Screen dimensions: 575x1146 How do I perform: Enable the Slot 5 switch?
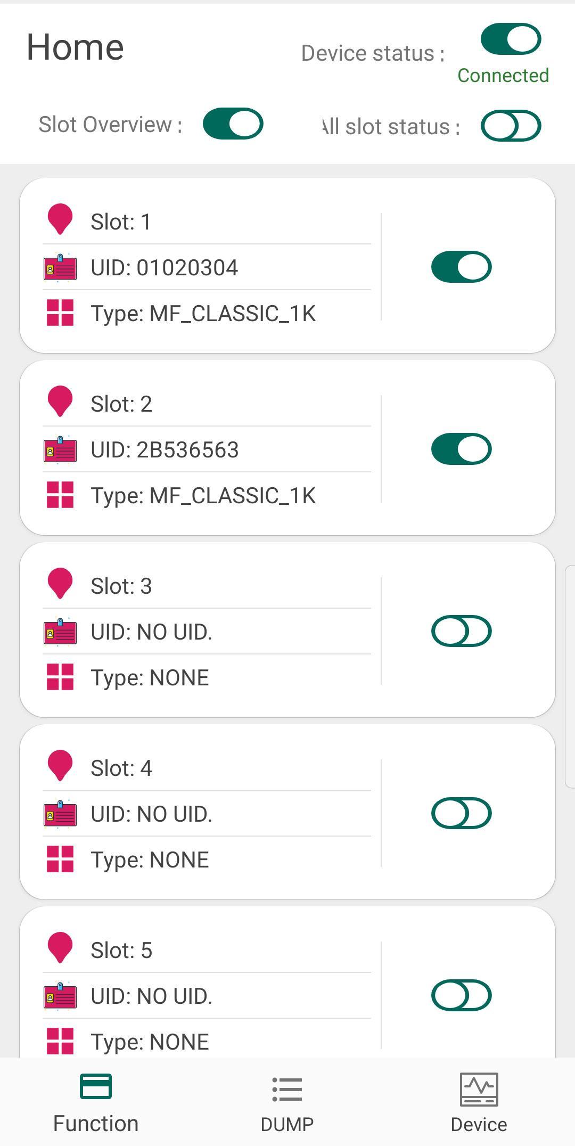[462, 995]
